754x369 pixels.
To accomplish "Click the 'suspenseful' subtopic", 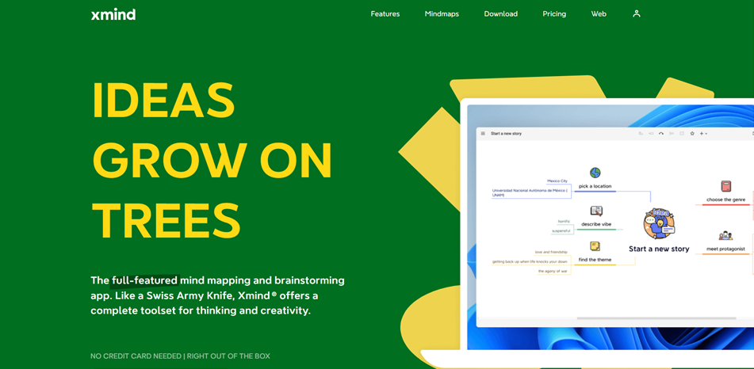I will [x=561, y=231].
